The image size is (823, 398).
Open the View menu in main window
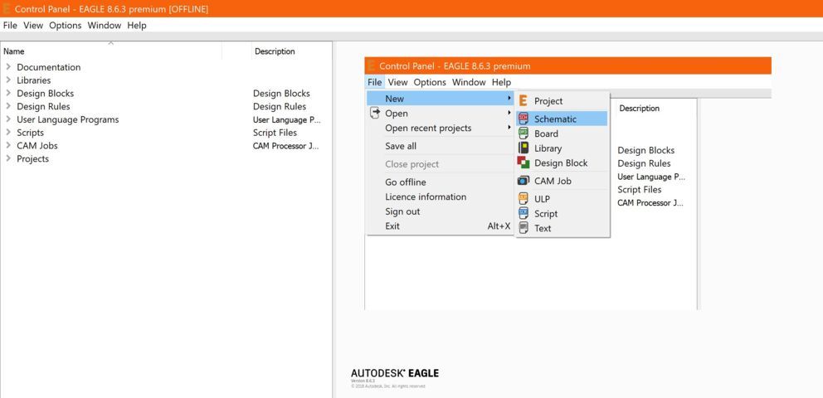pyautogui.click(x=33, y=25)
